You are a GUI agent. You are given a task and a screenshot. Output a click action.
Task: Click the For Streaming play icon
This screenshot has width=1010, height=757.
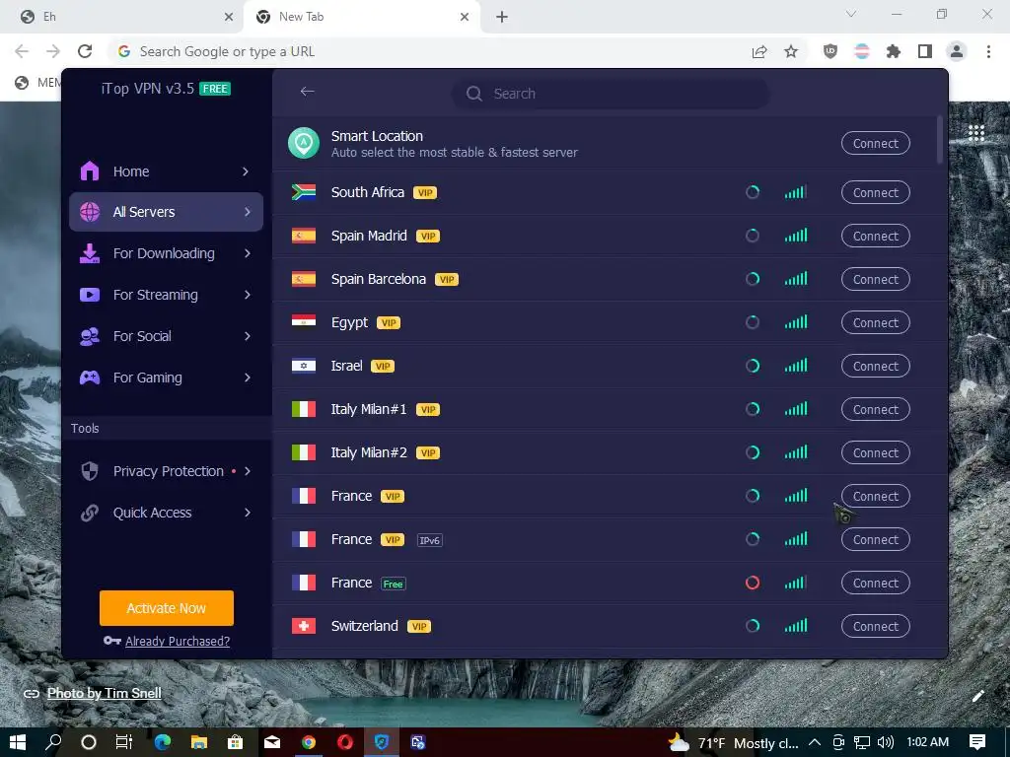pos(90,295)
